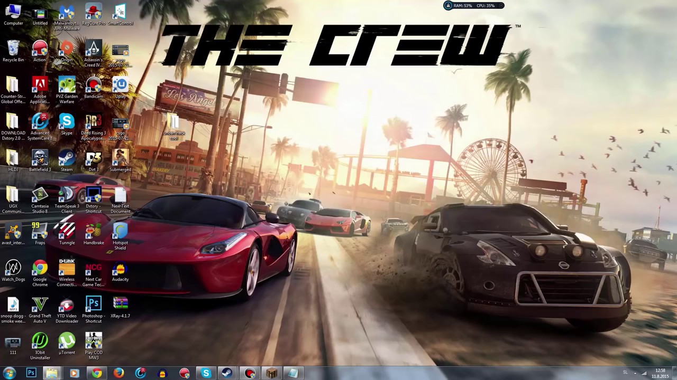This screenshot has height=380, width=677.
Task: Launch Next Car Game Tech shortcut
Action: 94,273
